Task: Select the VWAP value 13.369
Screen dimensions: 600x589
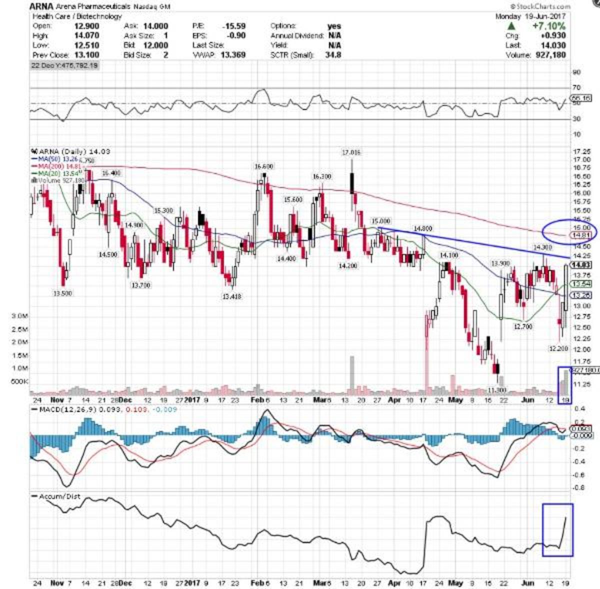Action: point(232,54)
